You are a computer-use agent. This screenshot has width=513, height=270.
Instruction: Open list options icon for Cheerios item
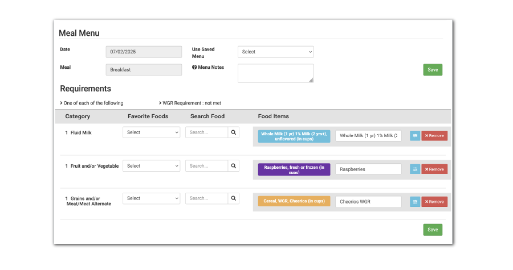[x=415, y=201]
